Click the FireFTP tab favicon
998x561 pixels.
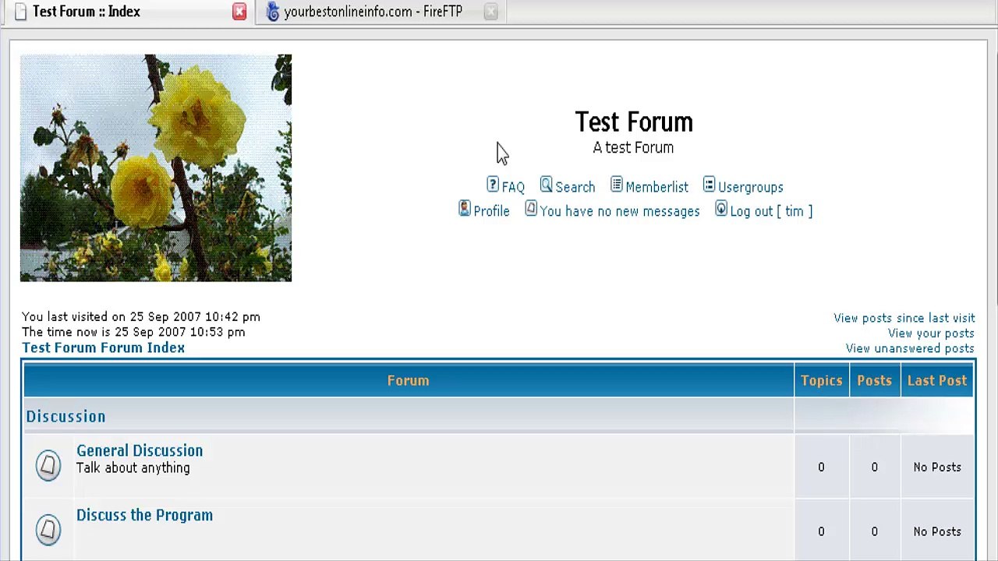[x=272, y=12]
